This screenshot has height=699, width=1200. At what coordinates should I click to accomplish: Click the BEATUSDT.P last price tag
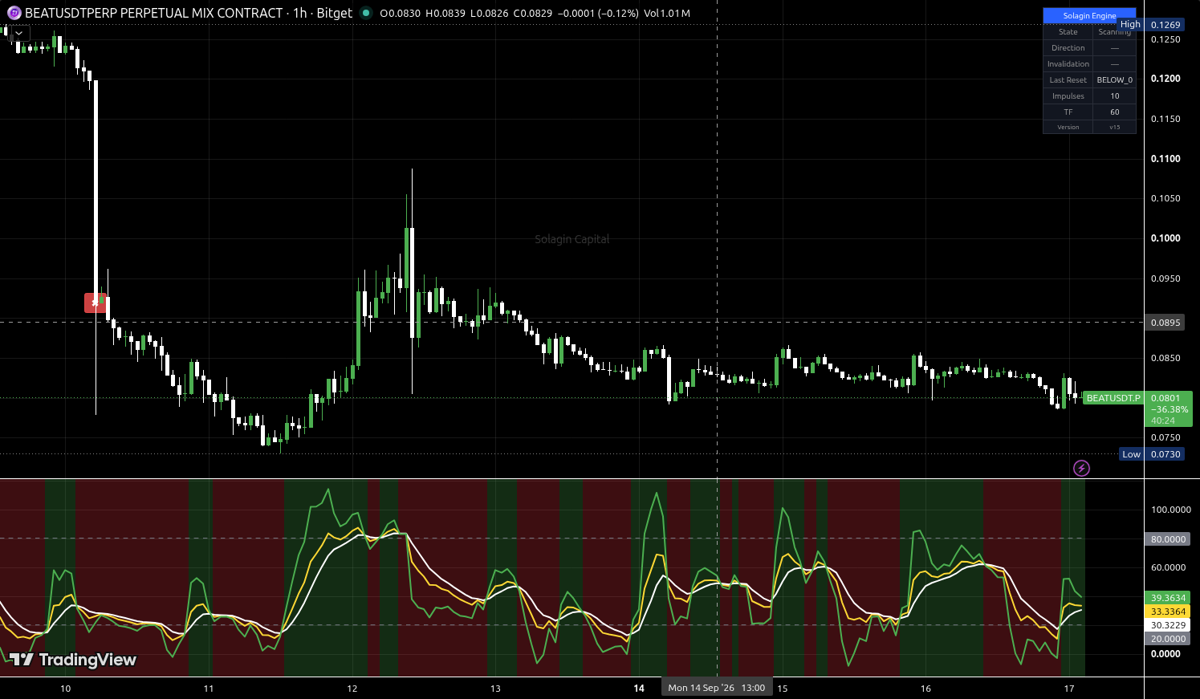(1113, 398)
